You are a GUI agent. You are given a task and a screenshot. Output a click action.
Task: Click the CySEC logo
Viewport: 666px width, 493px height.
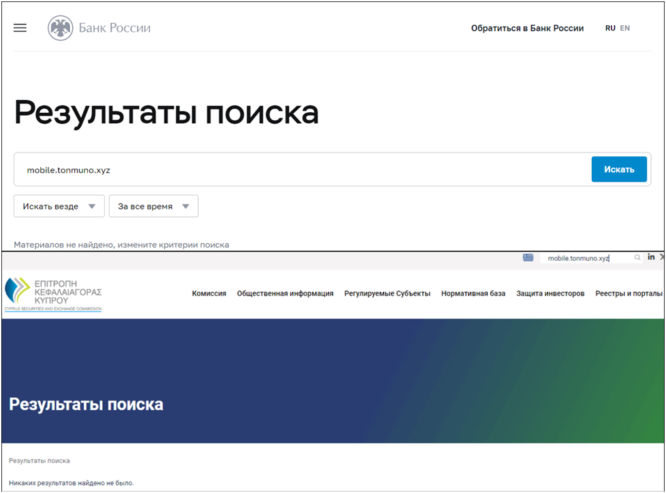pyautogui.click(x=53, y=294)
